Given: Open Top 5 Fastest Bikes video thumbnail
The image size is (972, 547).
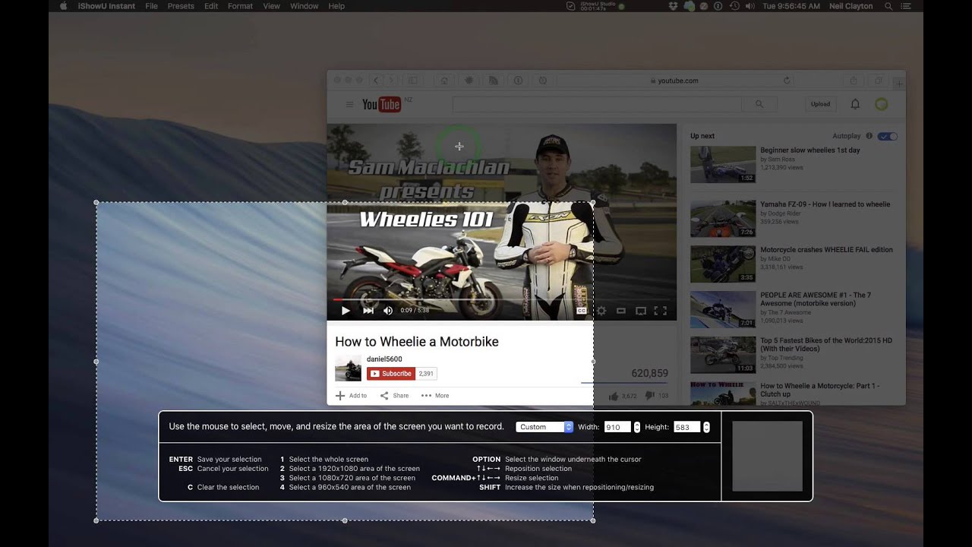Looking at the screenshot, I should tap(723, 355).
